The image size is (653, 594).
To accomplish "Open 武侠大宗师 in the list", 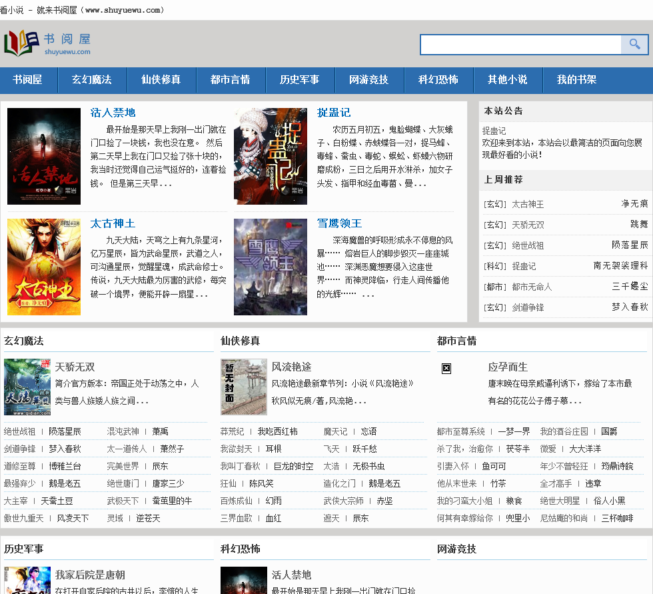I will (344, 501).
